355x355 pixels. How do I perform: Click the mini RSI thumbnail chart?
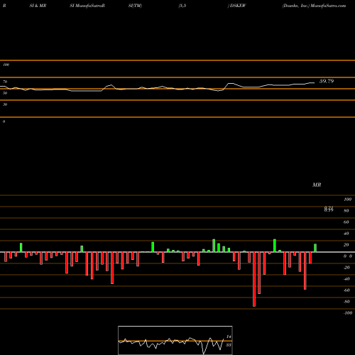coord(175,340)
